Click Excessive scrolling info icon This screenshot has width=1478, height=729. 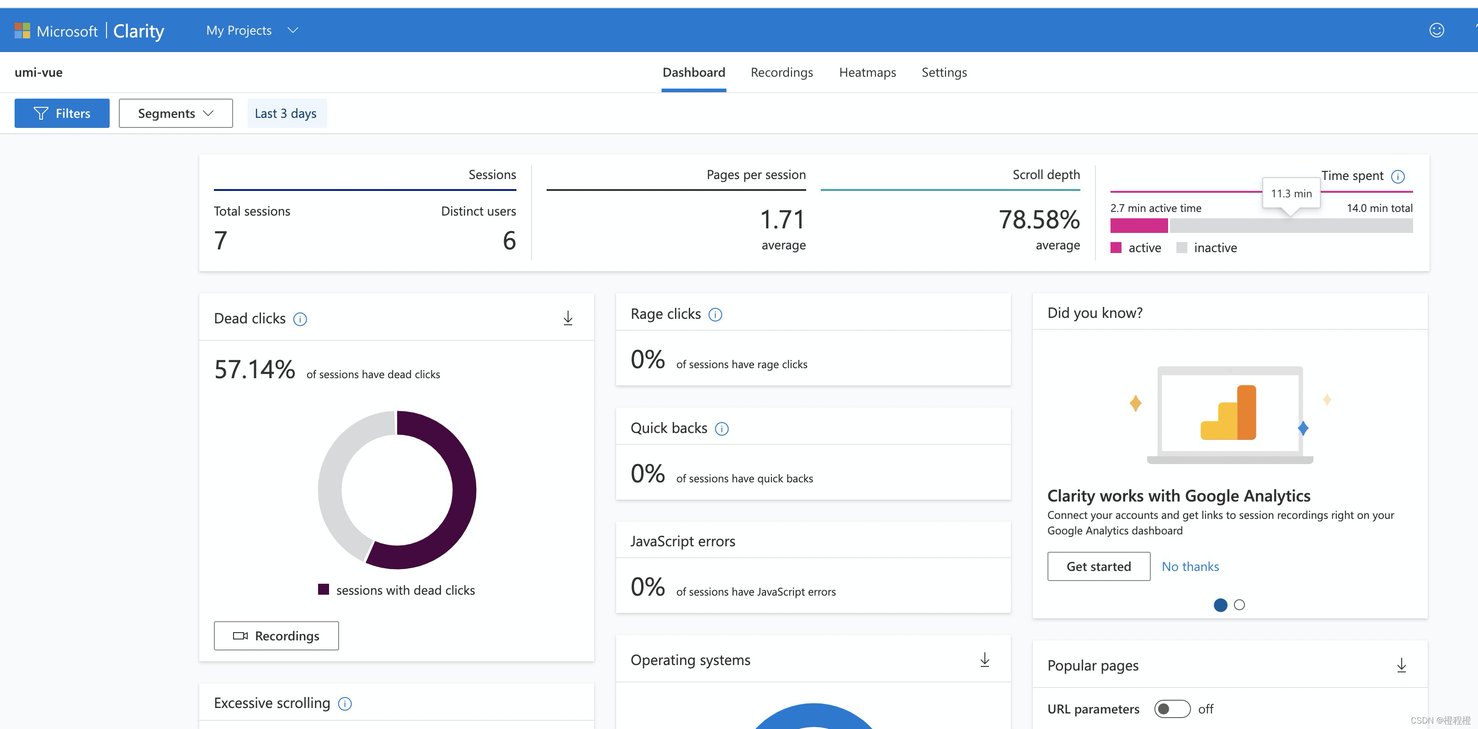345,704
